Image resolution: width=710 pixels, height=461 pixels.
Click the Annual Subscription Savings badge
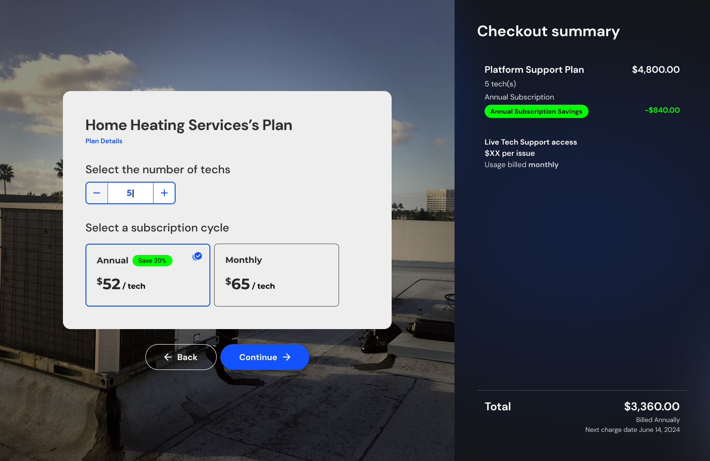click(x=536, y=111)
